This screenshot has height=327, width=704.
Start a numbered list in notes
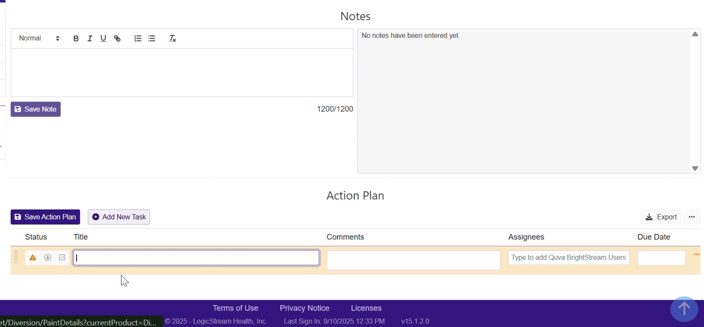138,38
